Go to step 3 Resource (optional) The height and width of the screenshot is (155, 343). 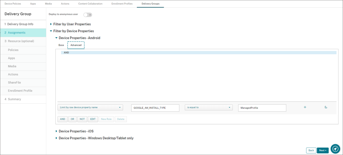(x=23, y=41)
